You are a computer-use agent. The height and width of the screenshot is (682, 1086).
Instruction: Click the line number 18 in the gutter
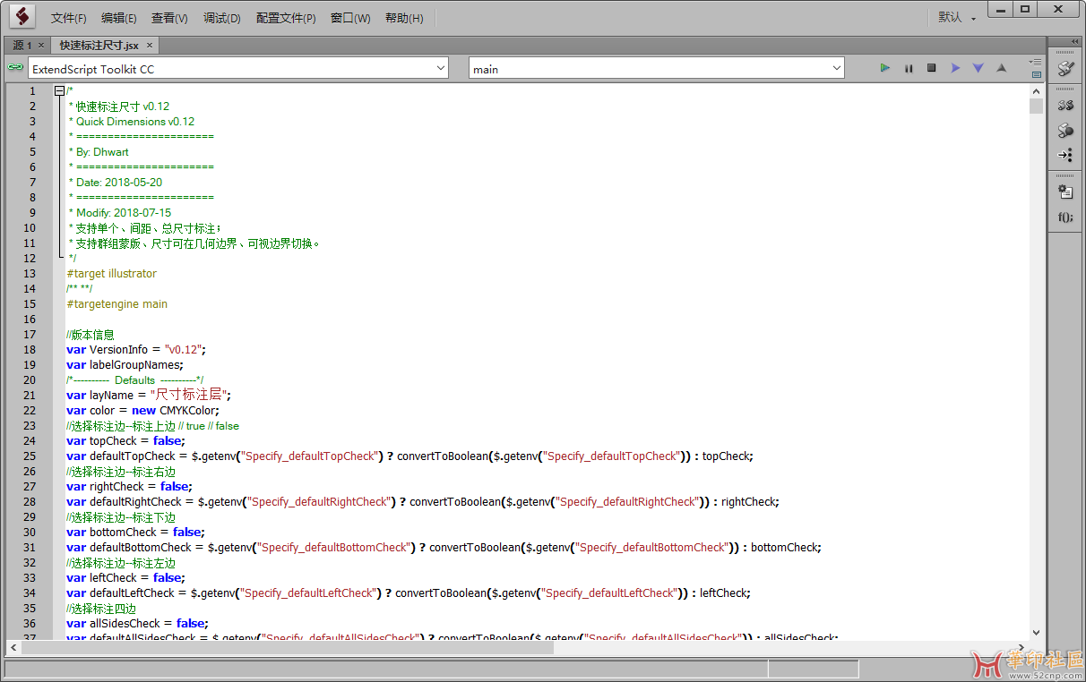tap(30, 350)
